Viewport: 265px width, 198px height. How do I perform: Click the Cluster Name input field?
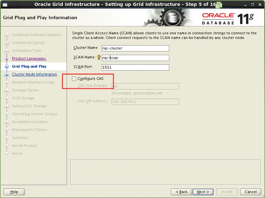(135, 48)
